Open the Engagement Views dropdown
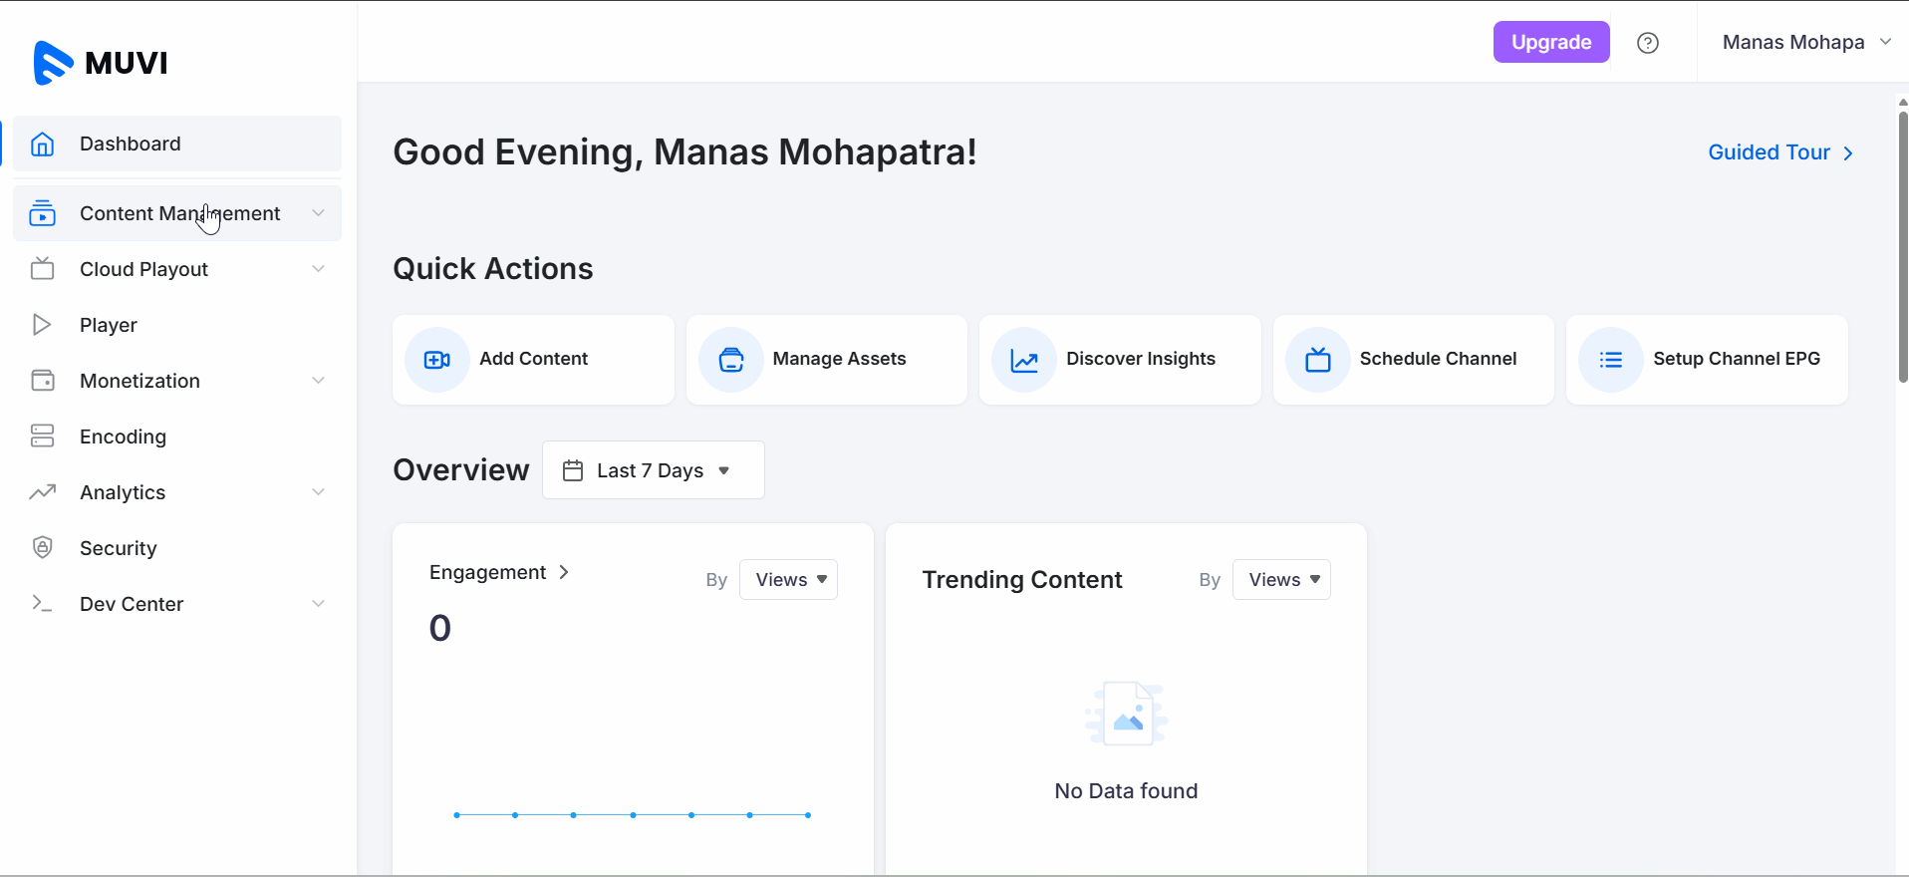Viewport: 1909px width, 877px height. tap(788, 580)
